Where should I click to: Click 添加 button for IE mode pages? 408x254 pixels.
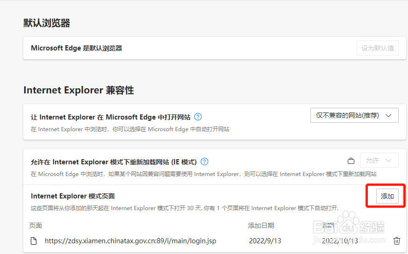click(x=387, y=196)
